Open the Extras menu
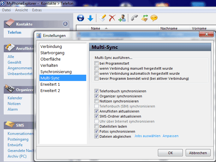The image size is (216, 162). (37, 10)
